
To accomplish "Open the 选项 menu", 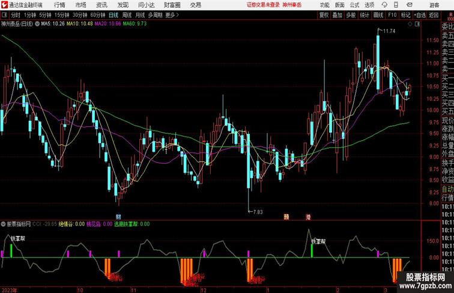I will 369,5.
